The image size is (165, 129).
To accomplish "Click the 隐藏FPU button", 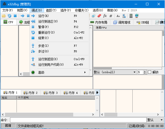I will pos(129,28).
